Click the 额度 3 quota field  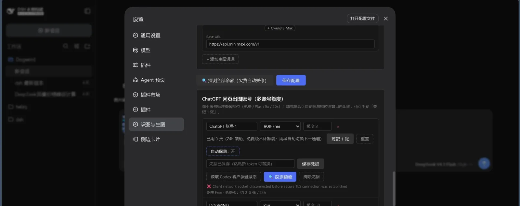(318, 126)
